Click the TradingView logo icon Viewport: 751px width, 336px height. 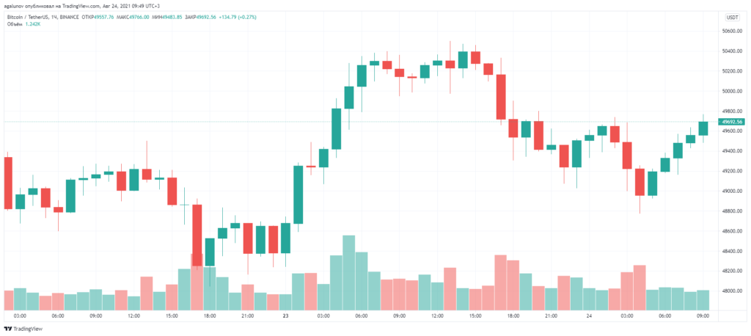[10, 329]
